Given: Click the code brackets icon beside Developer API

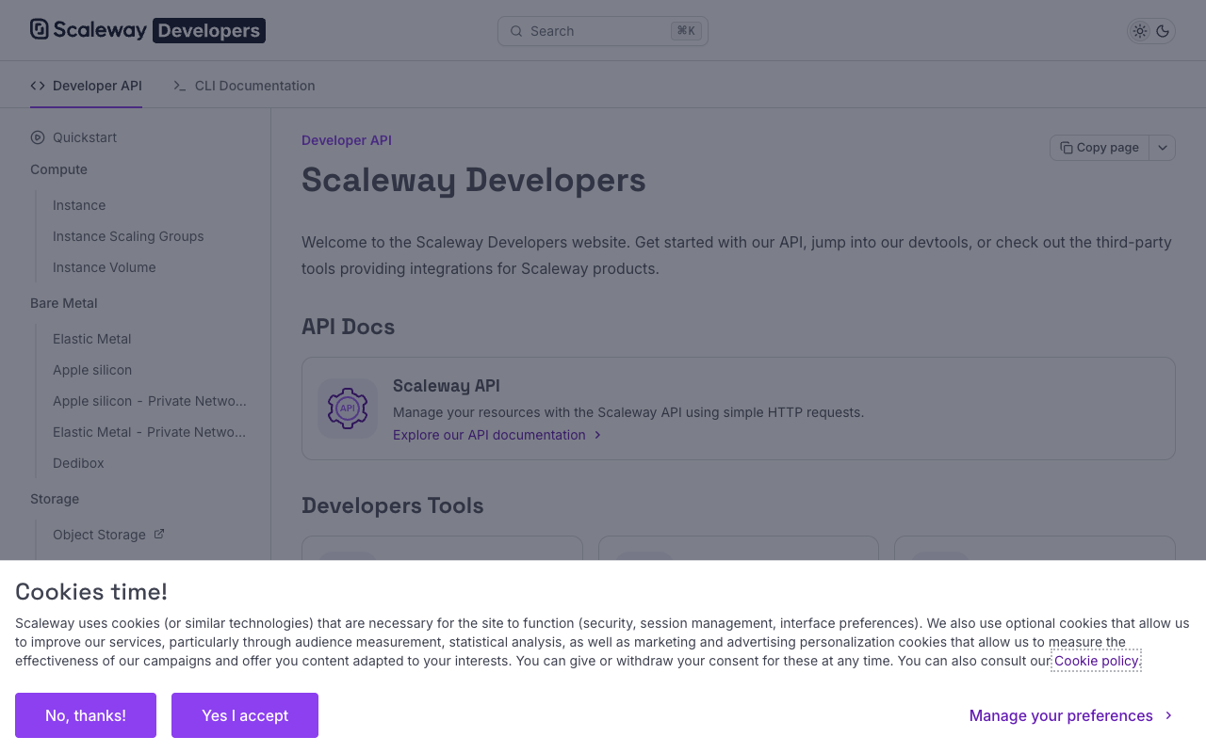Looking at the screenshot, I should [x=38, y=86].
